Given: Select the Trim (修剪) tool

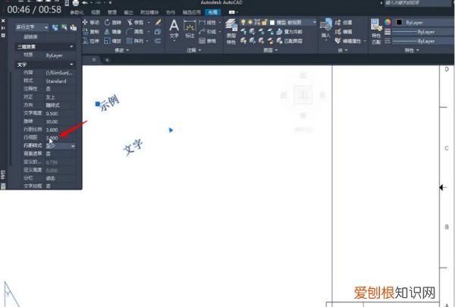Looking at the screenshot, I should pos(135,22).
